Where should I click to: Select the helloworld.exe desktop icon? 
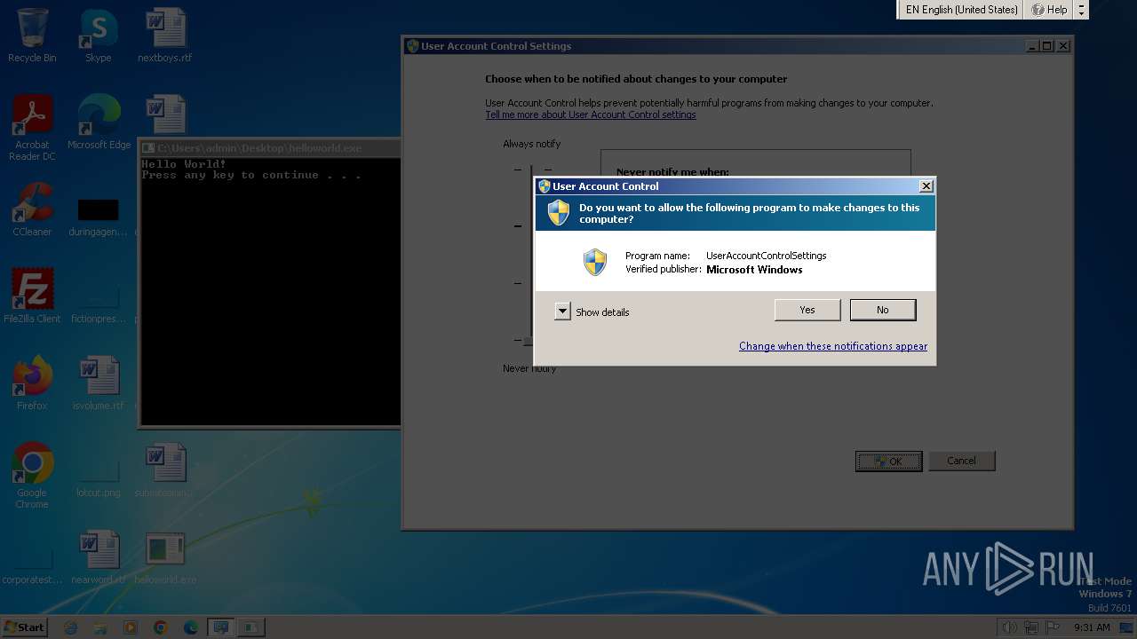[165, 557]
